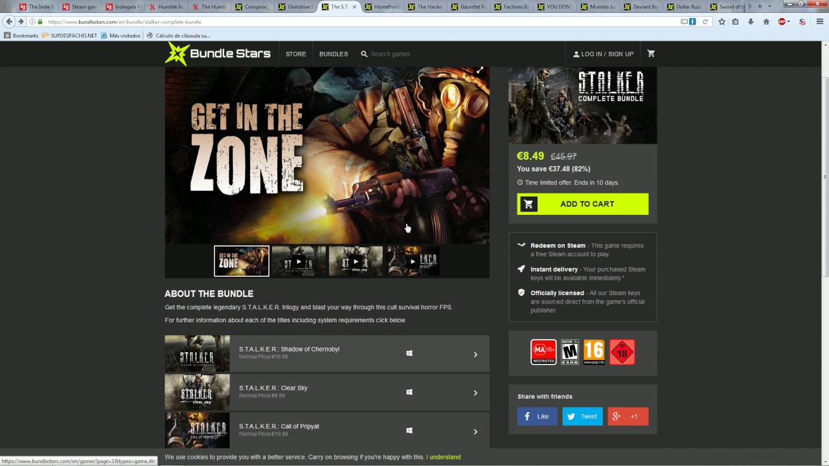Open the downloads arrow icon

point(751,21)
